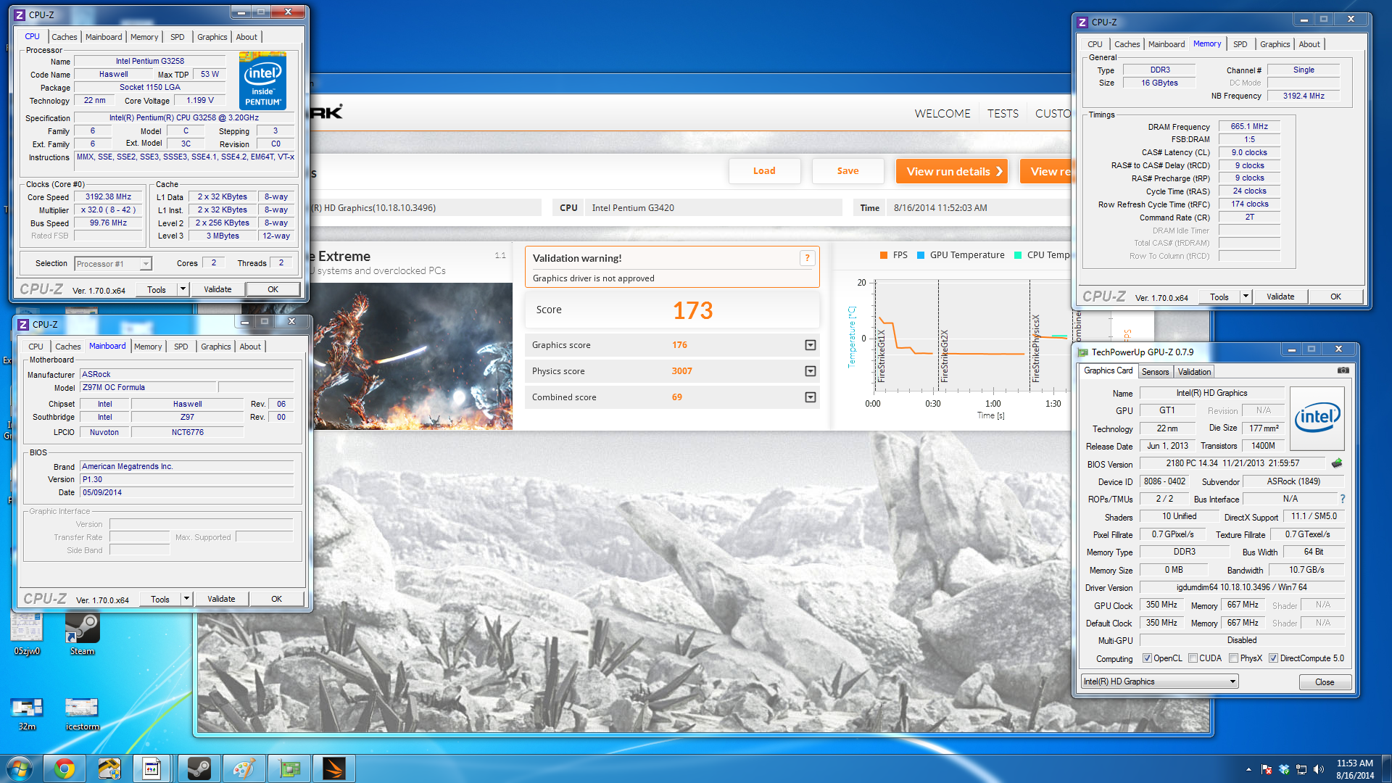Open the Processor #1 selection dropdown
Image resolution: width=1392 pixels, height=783 pixels.
[x=146, y=264]
